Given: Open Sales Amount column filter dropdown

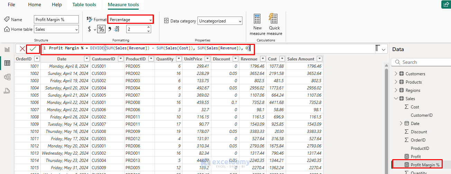Looking at the screenshot, I should coord(320,59).
